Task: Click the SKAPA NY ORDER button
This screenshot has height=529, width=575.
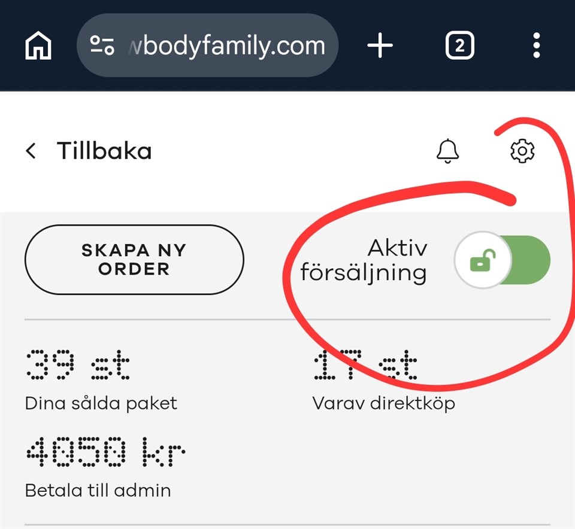Action: (134, 260)
